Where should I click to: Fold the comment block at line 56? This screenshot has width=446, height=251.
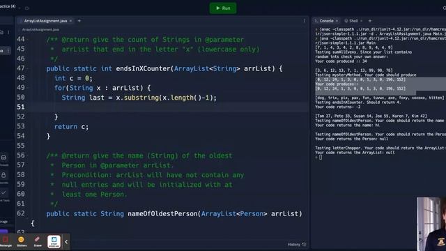click(x=28, y=155)
